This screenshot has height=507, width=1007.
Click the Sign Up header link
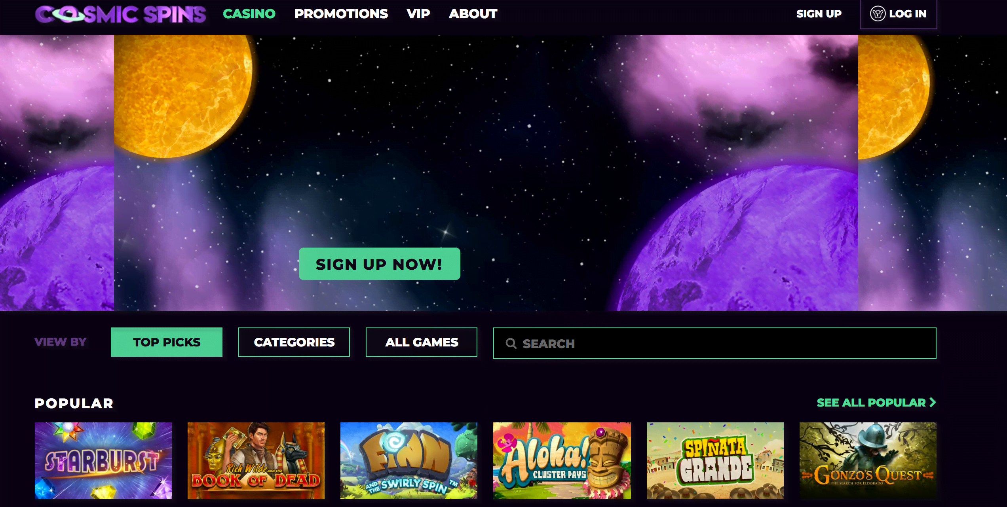click(819, 14)
